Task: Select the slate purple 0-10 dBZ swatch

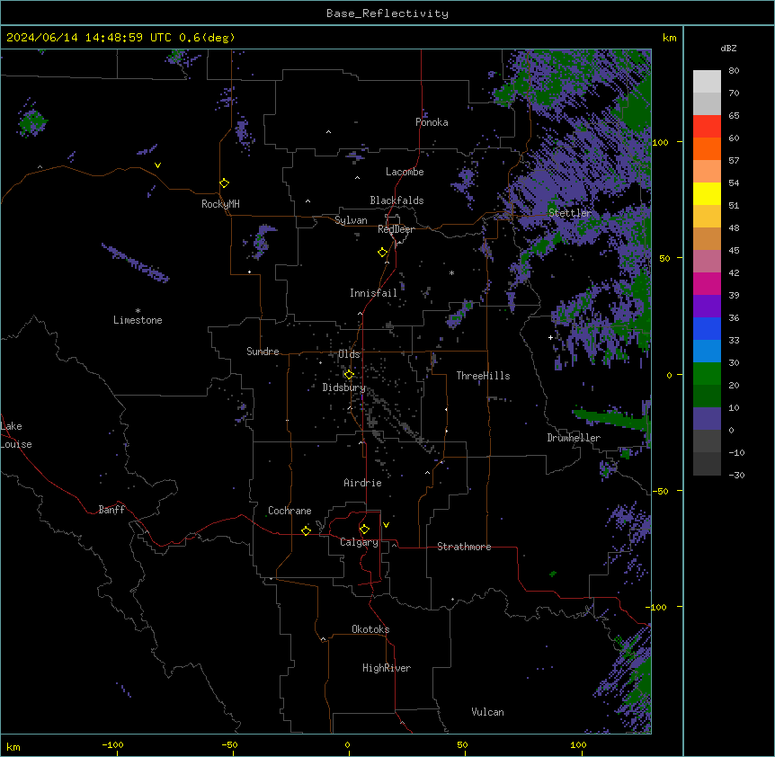Action: point(707,419)
